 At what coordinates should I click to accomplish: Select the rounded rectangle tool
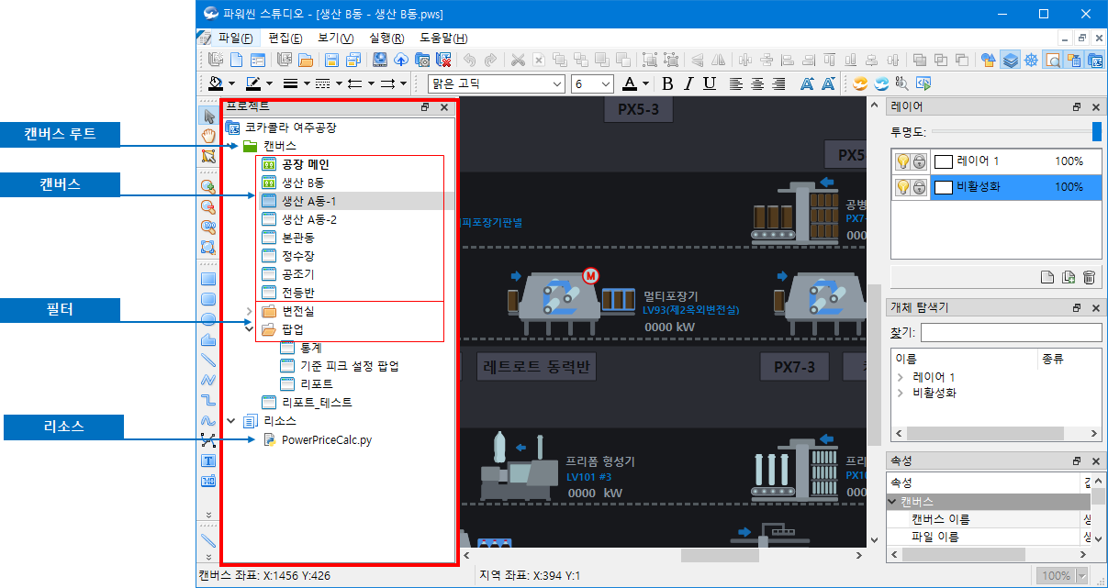coord(208,299)
